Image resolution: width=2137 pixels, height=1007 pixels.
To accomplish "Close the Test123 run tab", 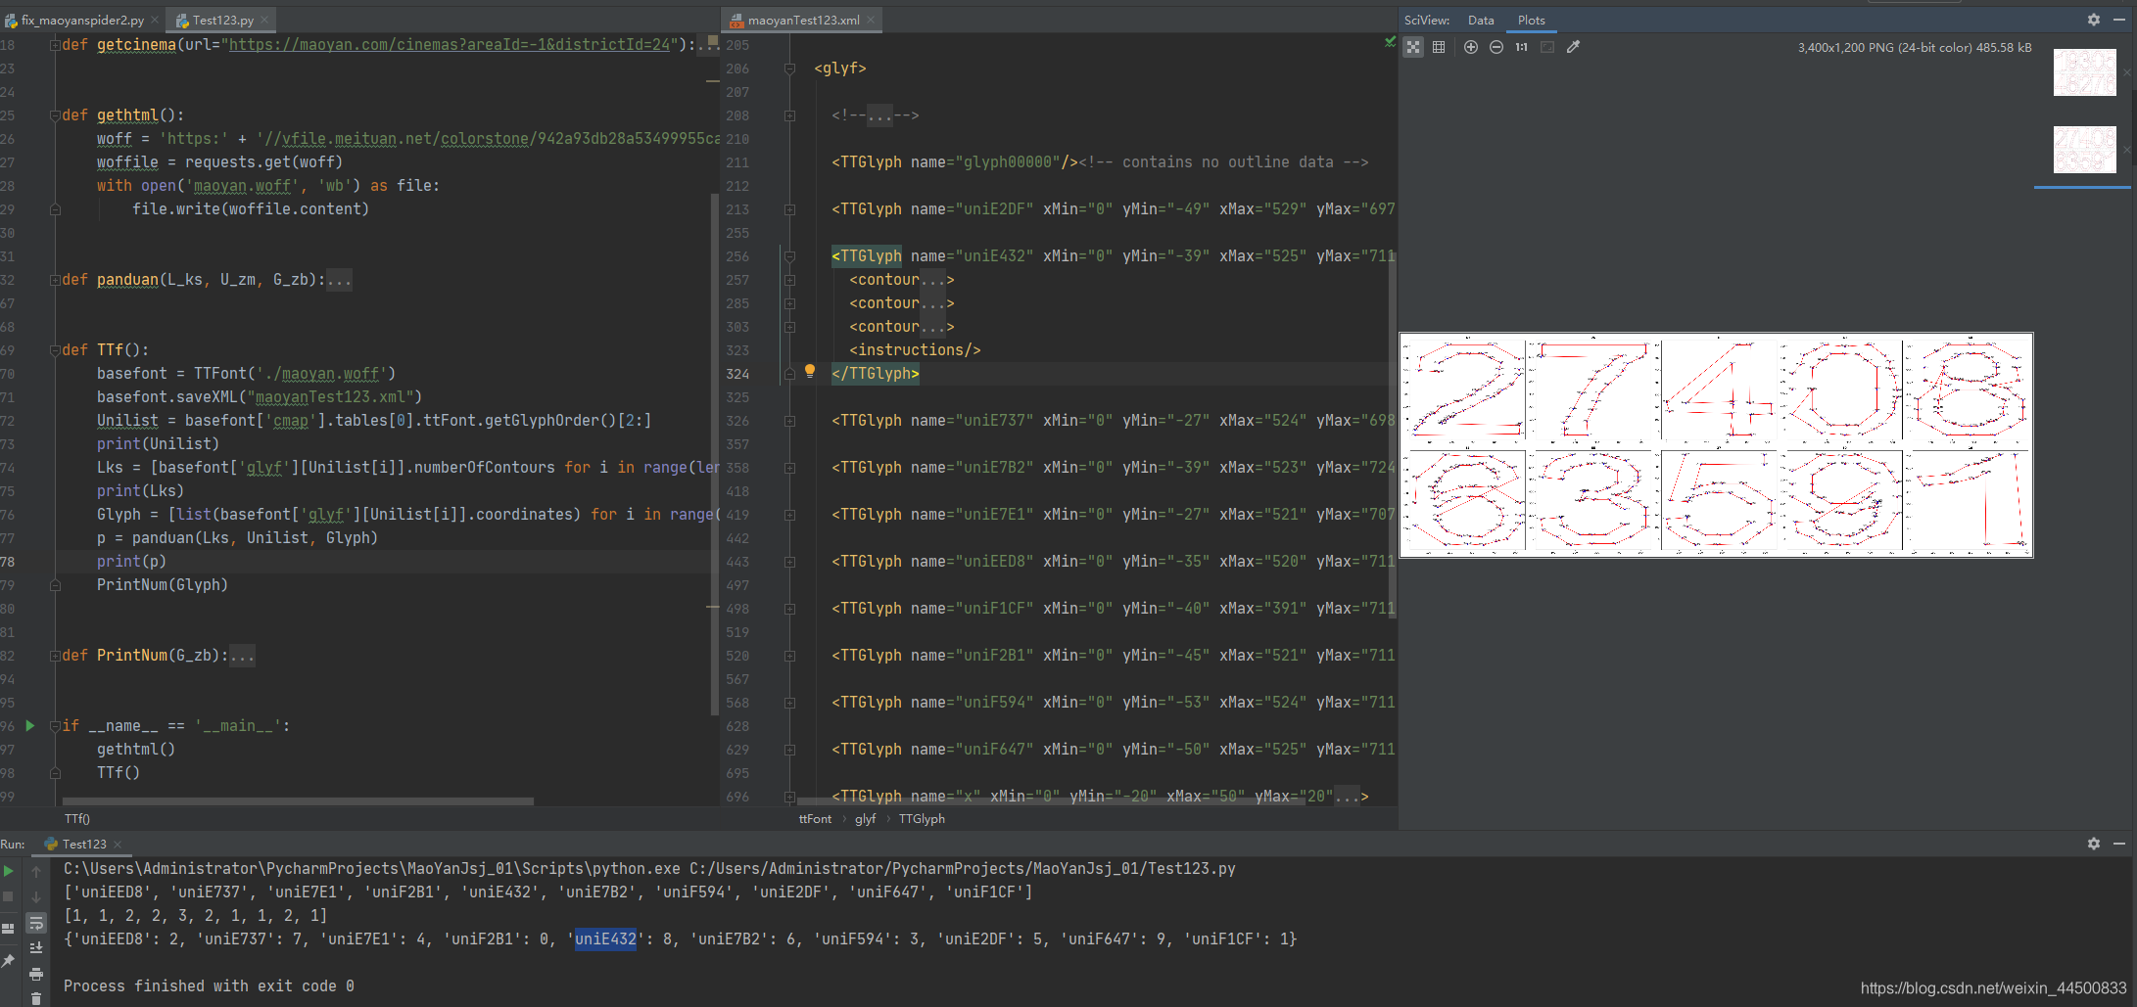I will pyautogui.click(x=118, y=844).
